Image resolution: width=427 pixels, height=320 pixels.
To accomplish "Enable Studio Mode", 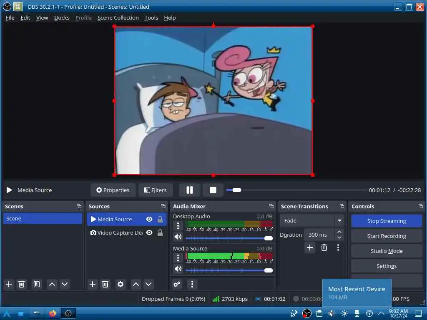I will tap(387, 251).
